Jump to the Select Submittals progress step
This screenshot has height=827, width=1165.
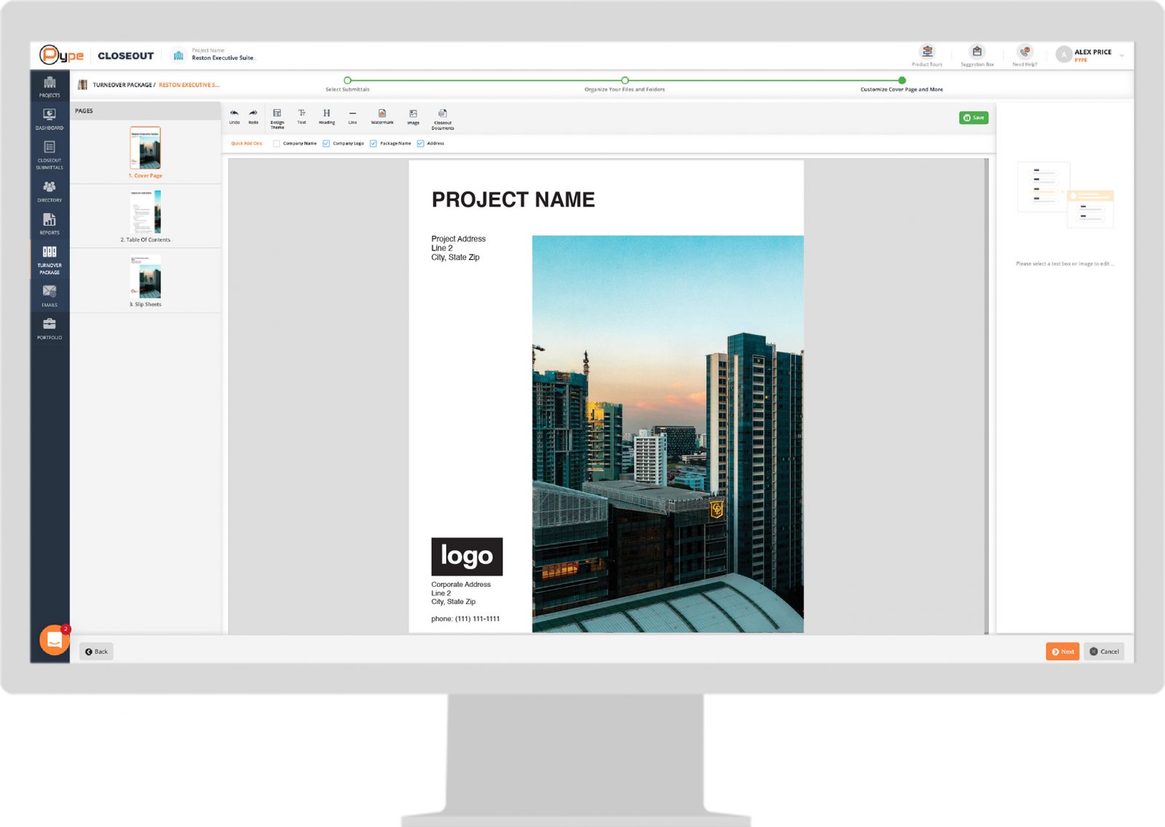[x=347, y=81]
